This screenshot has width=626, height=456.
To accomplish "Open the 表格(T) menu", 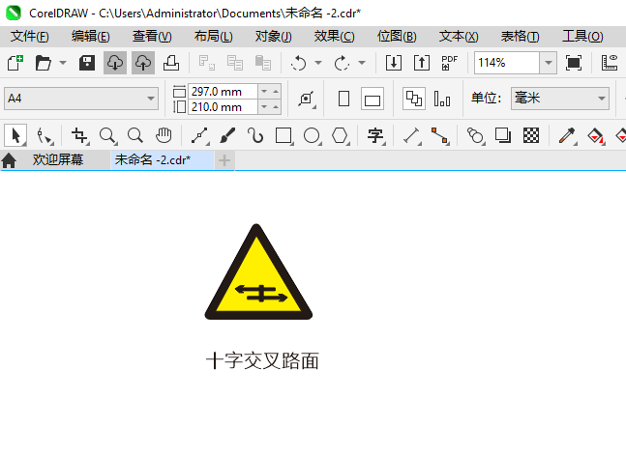I will (x=520, y=37).
